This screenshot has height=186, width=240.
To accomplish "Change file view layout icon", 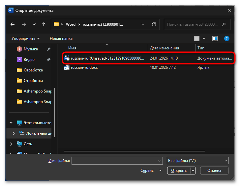I will point(197,39).
